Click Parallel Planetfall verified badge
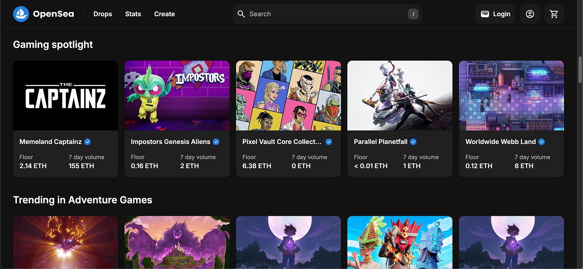This screenshot has width=583, height=269. pyautogui.click(x=413, y=142)
